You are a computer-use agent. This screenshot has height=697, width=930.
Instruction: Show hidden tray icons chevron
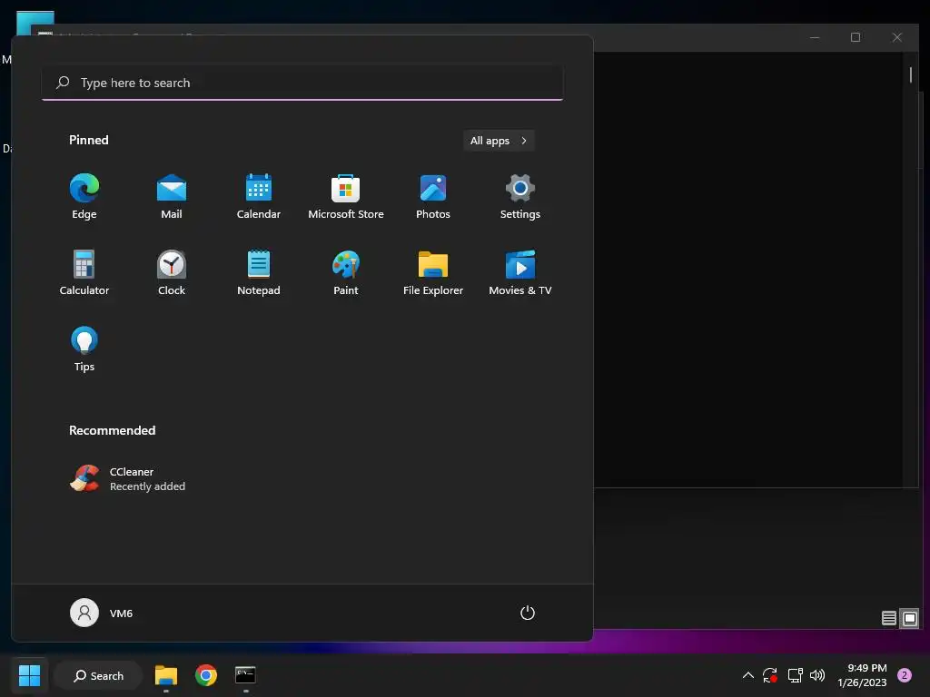(748, 675)
